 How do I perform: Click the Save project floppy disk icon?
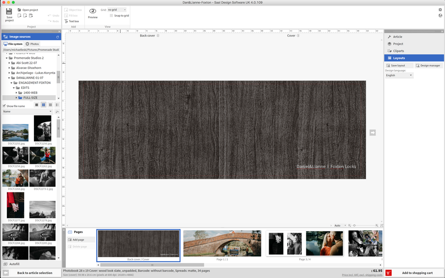pos(9,11)
